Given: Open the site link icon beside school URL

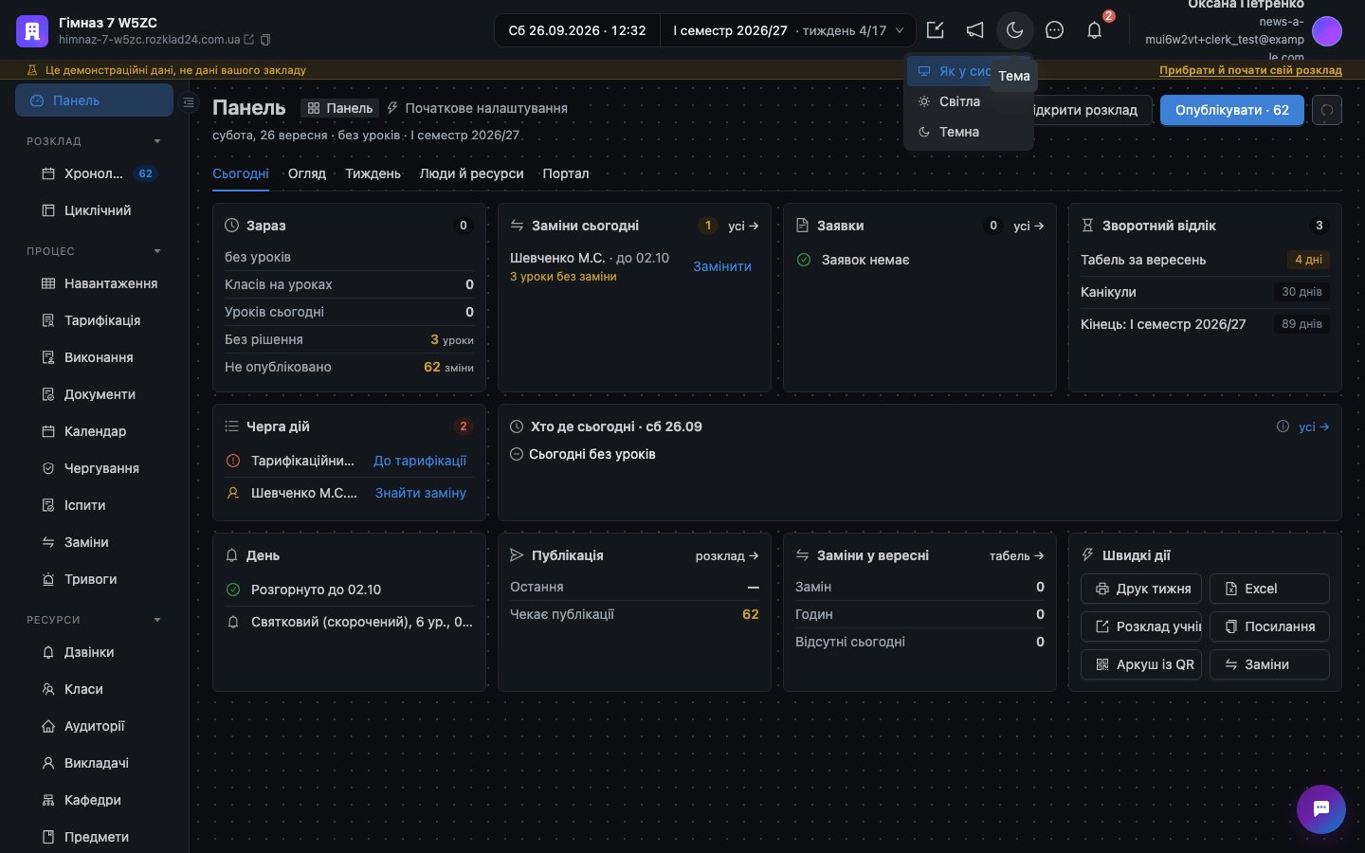Looking at the screenshot, I should coord(249,40).
